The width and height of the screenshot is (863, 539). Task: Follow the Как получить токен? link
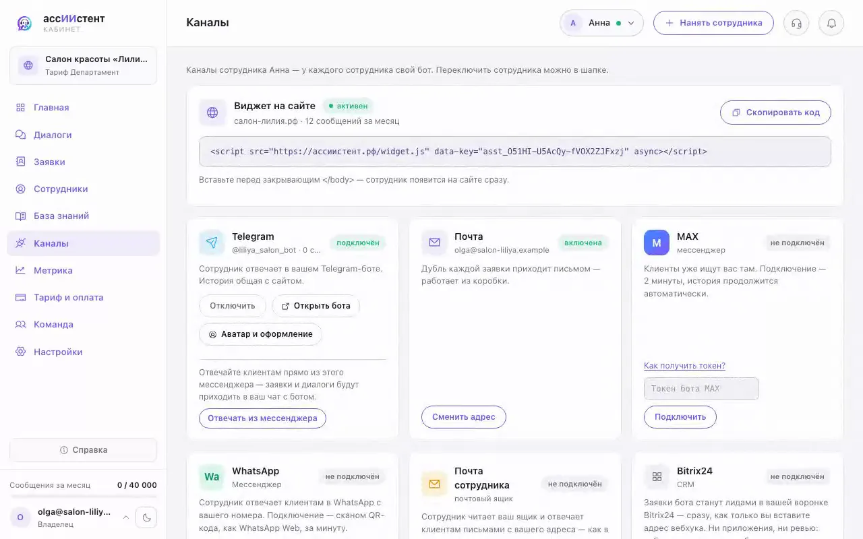[684, 366]
